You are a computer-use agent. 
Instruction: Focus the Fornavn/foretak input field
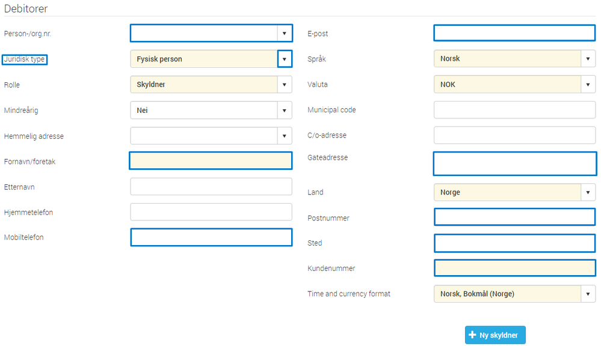pos(211,161)
